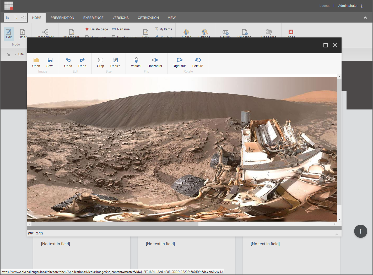This screenshot has width=373, height=275.
Task: Click the back-to-top arrow button
Action: [x=360, y=231]
